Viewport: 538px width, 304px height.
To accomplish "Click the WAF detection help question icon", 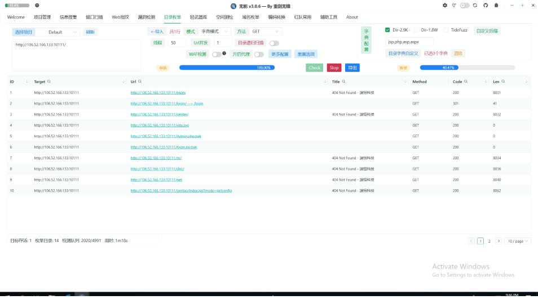I will (224, 53).
